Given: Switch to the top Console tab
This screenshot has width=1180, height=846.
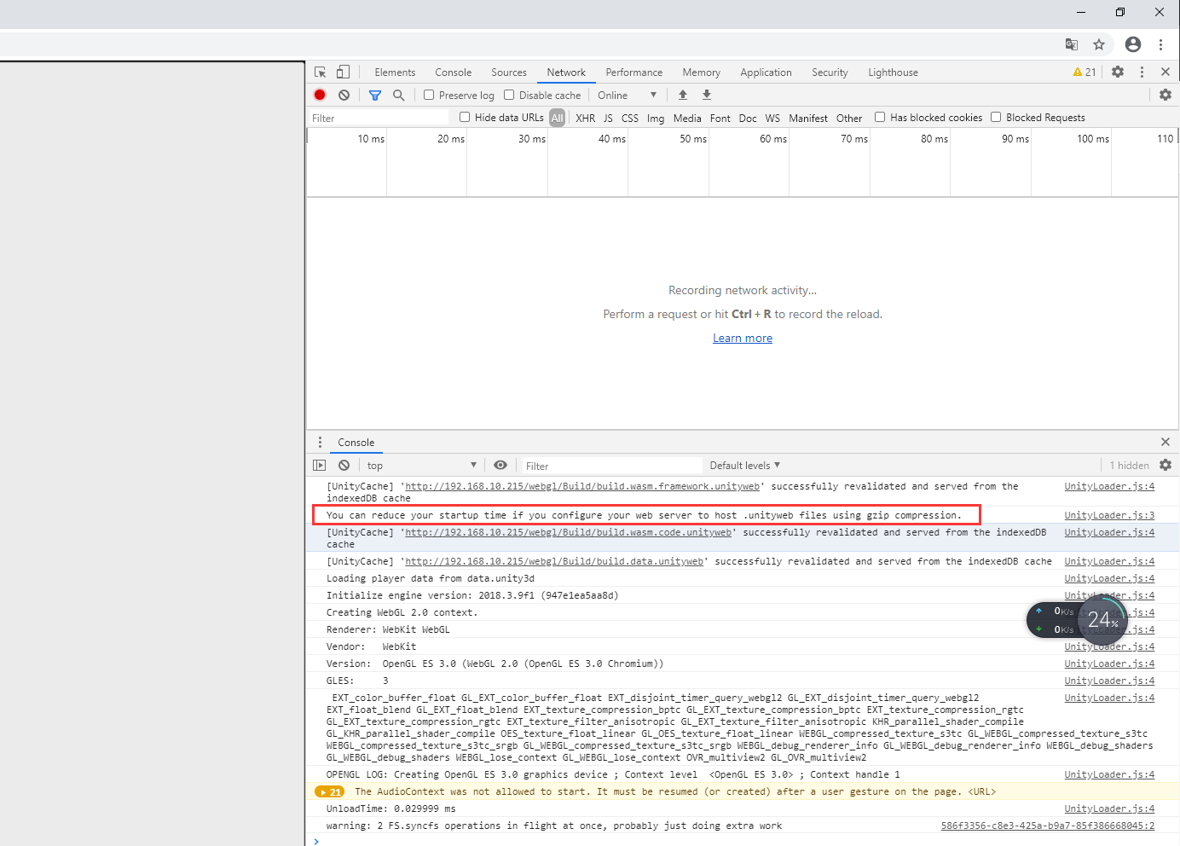Looking at the screenshot, I should pos(453,72).
